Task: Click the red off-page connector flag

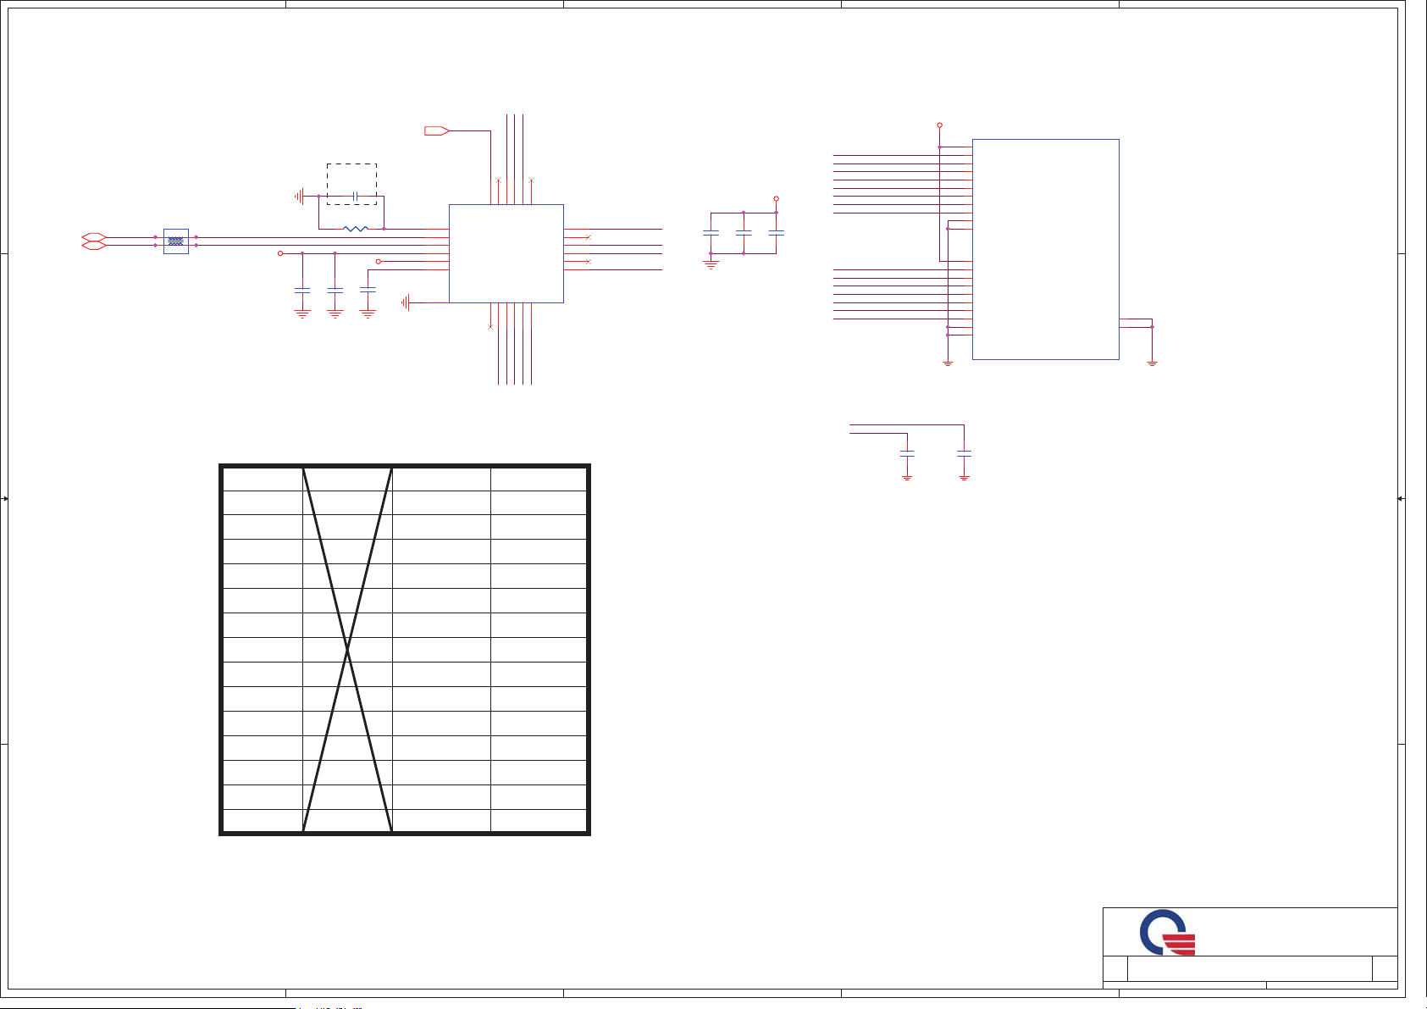Action: pyautogui.click(x=436, y=130)
